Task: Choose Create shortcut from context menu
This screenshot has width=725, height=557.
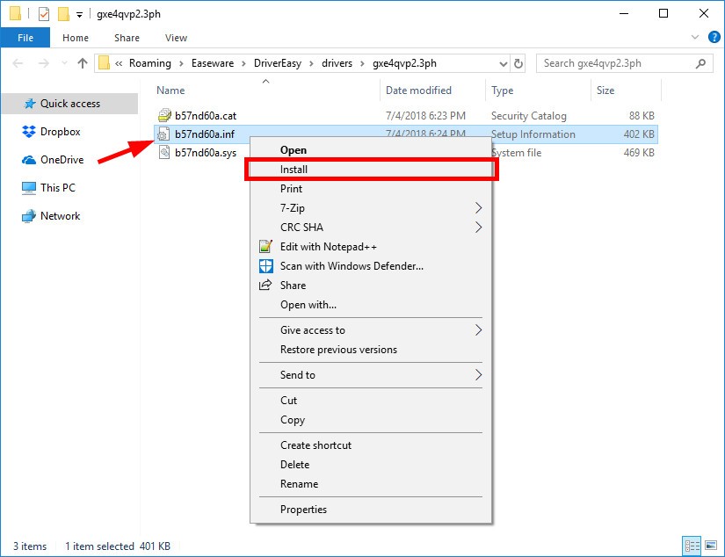Action: coord(371,445)
